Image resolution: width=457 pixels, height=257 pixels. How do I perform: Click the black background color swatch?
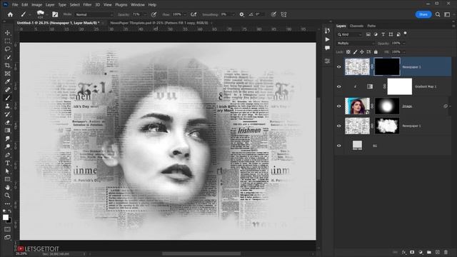(x=9, y=221)
